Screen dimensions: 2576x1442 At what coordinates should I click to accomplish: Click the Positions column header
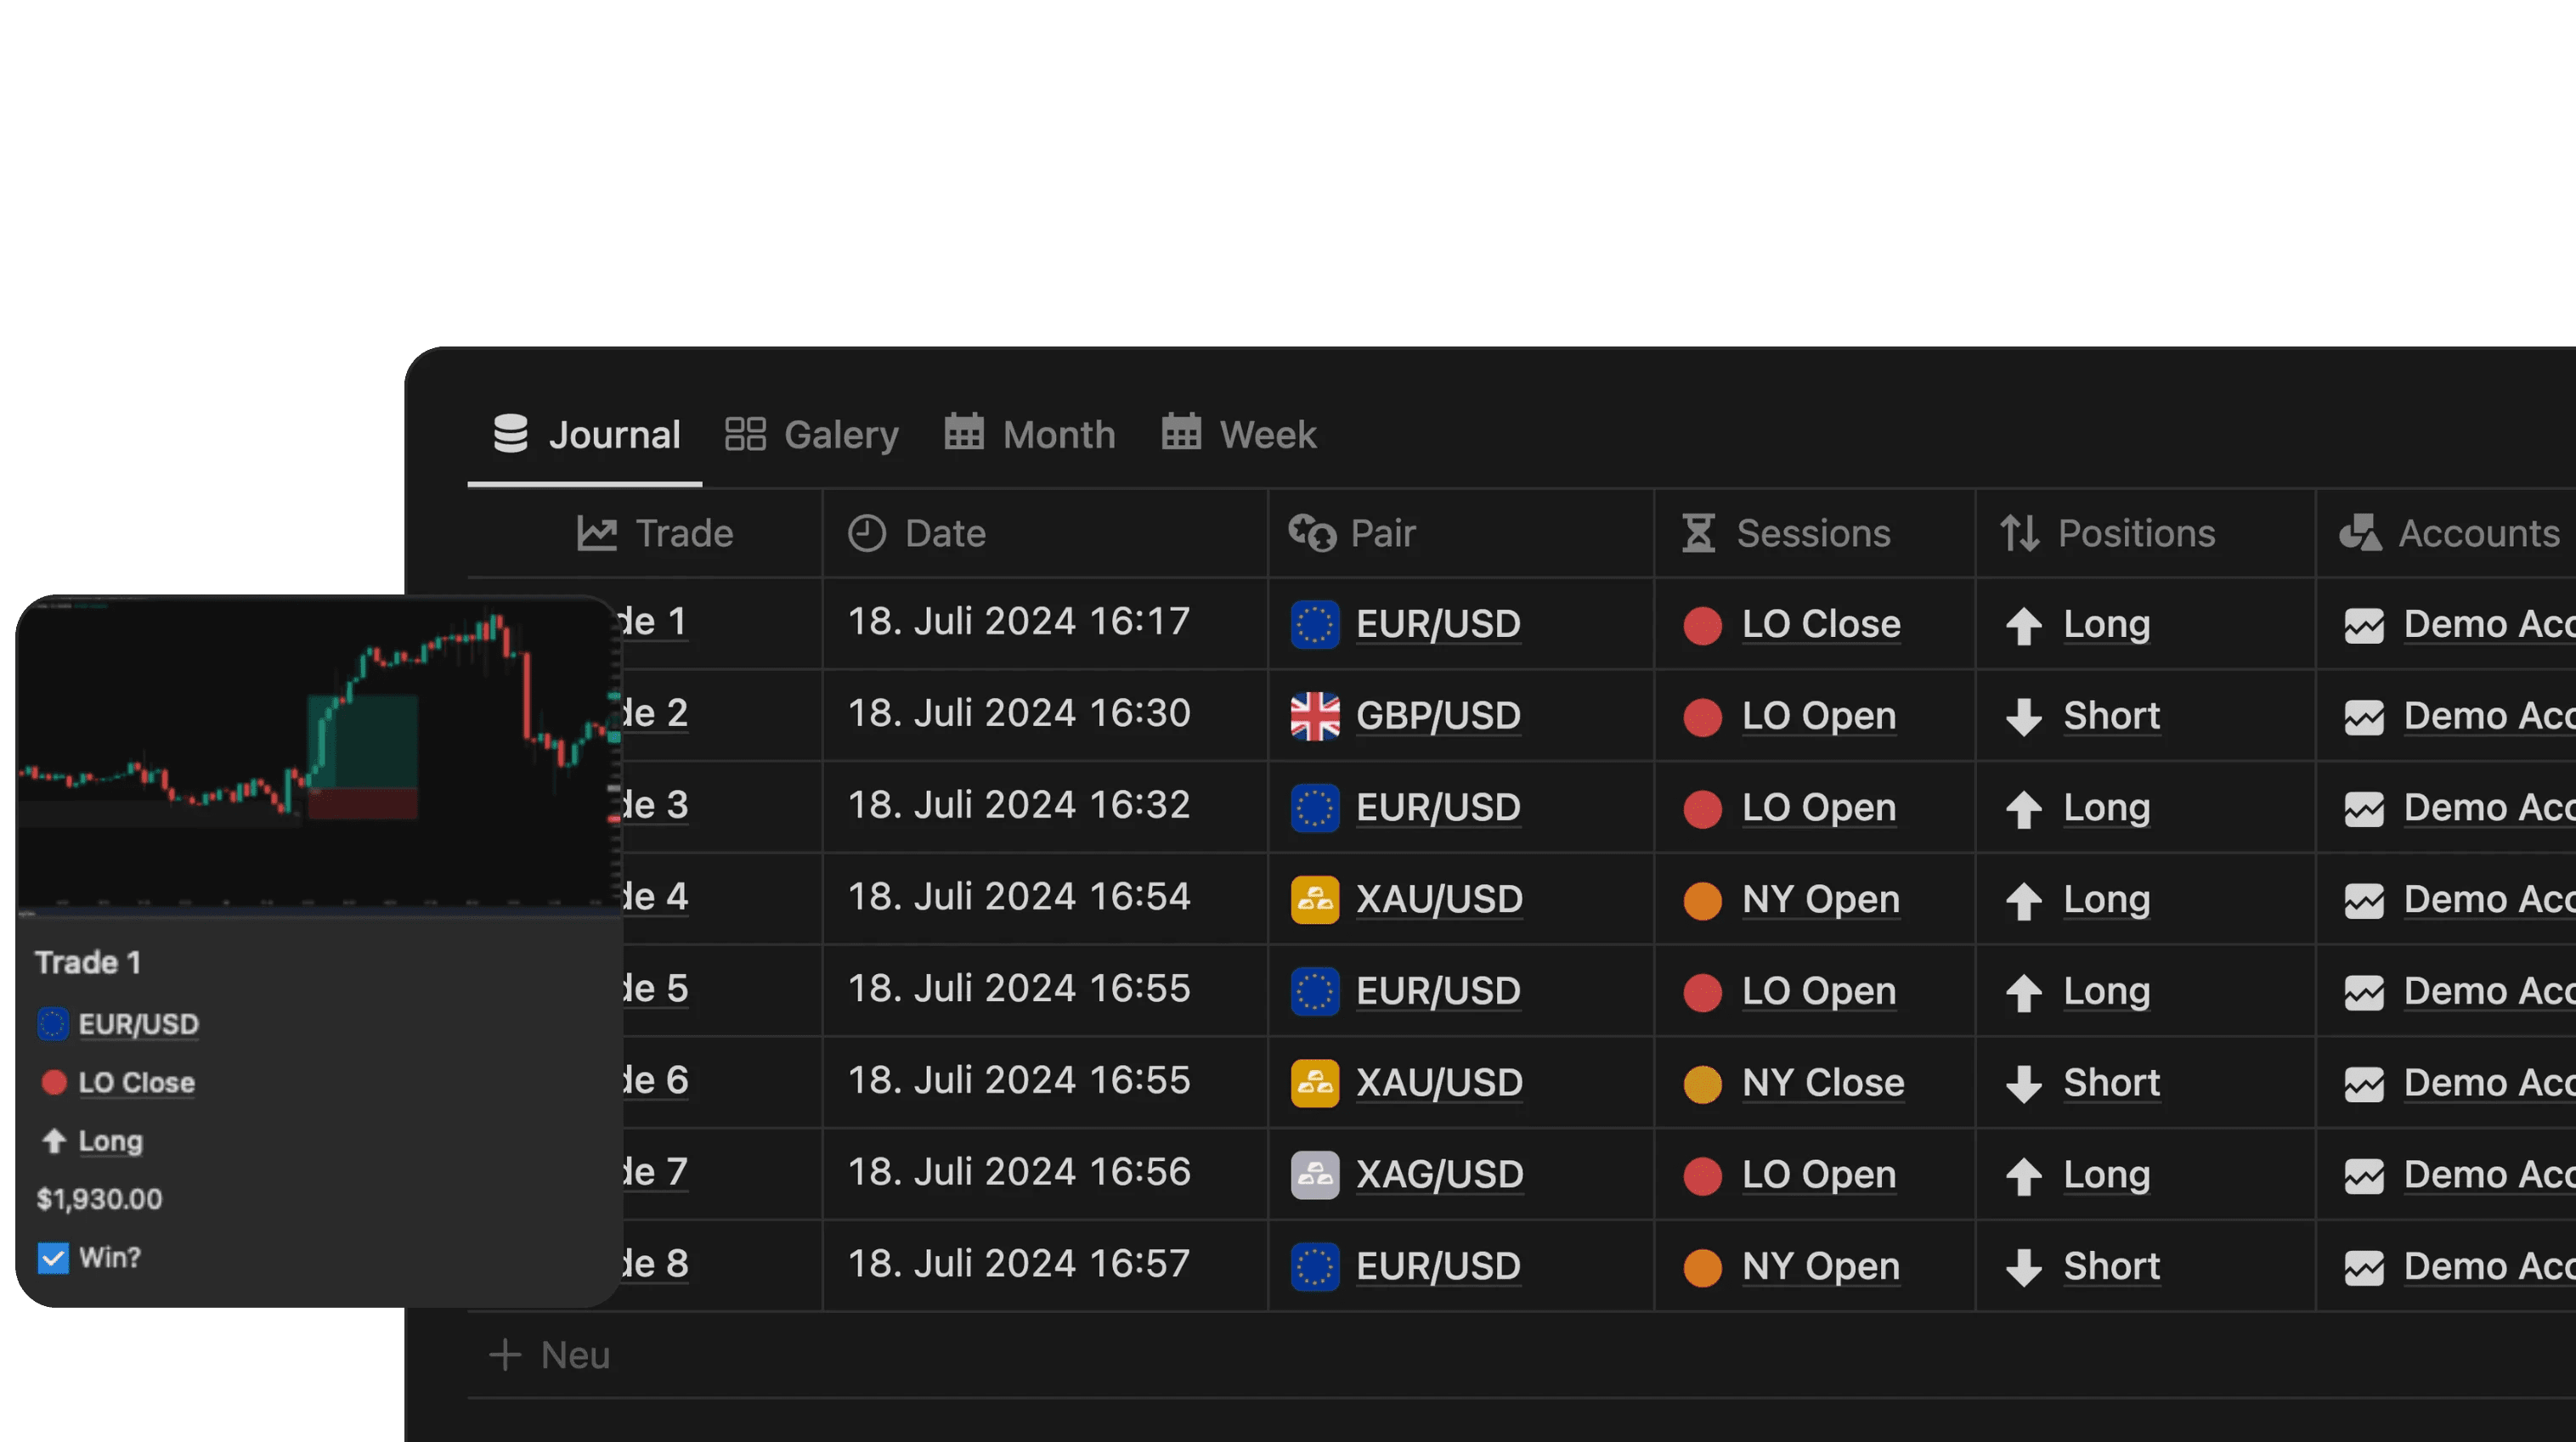pos(2108,532)
